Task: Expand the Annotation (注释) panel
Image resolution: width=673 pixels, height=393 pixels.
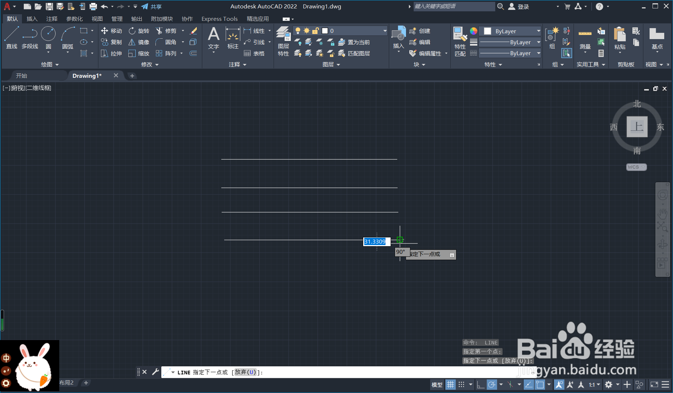Action: point(238,64)
